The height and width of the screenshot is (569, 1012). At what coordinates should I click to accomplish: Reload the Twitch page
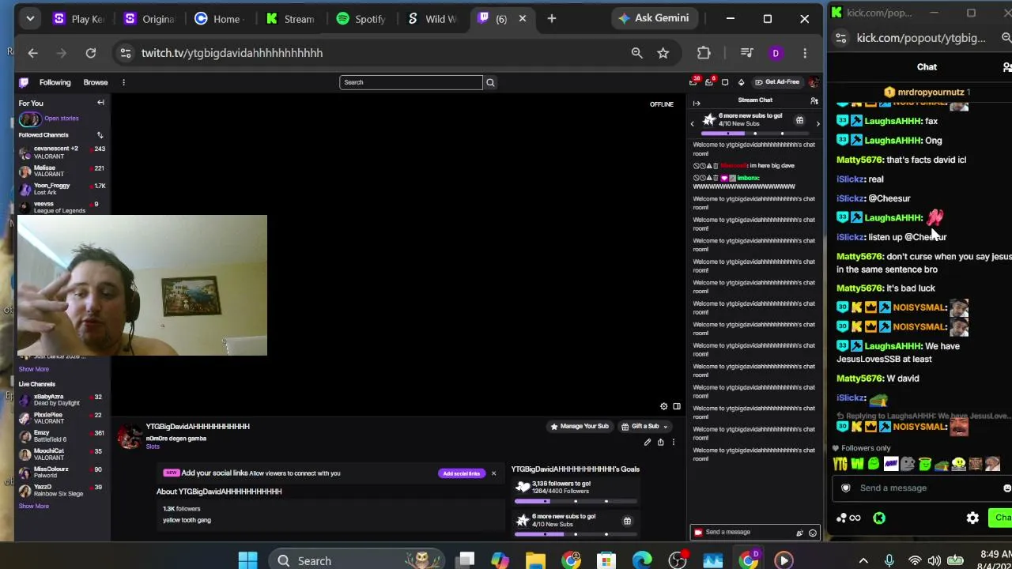pyautogui.click(x=91, y=53)
